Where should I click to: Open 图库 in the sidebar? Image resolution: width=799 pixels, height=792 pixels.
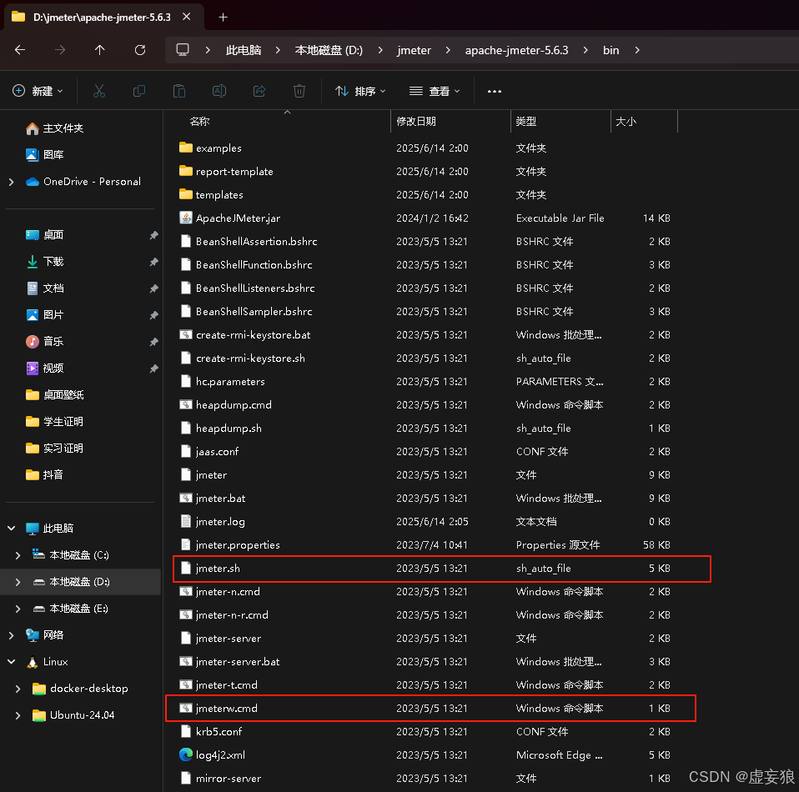53,154
